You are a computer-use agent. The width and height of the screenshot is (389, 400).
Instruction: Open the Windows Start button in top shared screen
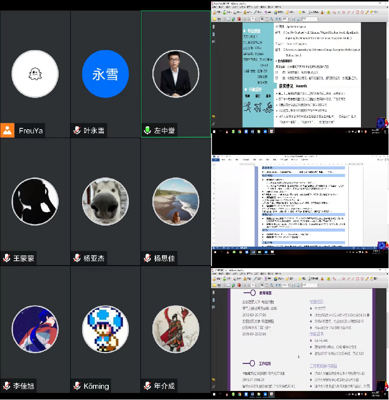pyautogui.click(x=215, y=132)
